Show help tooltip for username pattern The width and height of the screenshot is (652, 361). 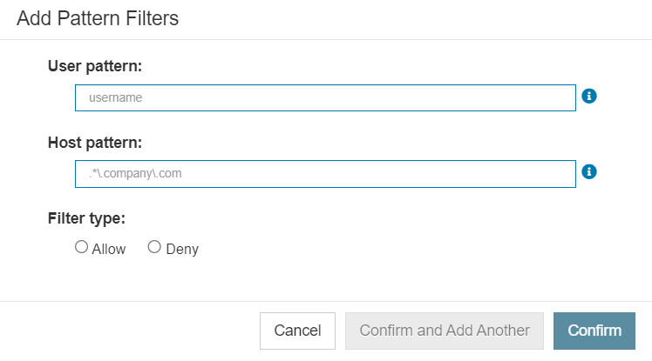(x=588, y=97)
